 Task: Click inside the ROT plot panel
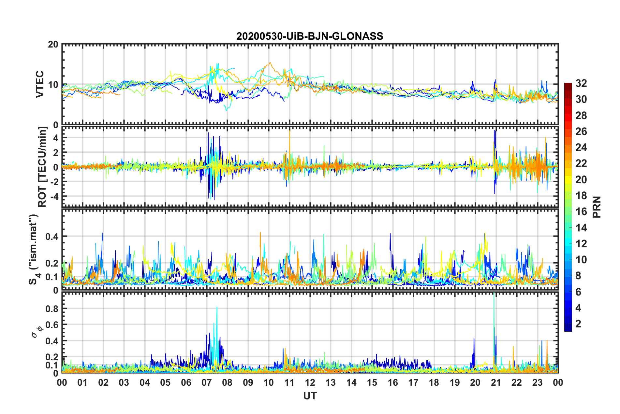click(310, 167)
